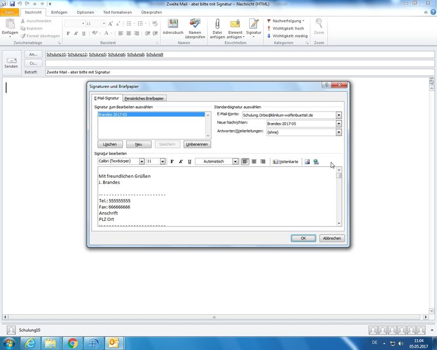Switch to the Text formatieren tab
Viewport: 437px width, 350px height.
click(x=117, y=12)
